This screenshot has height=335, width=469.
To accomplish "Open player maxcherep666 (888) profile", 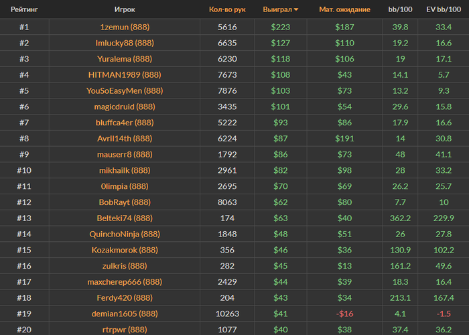I will pos(125,282).
